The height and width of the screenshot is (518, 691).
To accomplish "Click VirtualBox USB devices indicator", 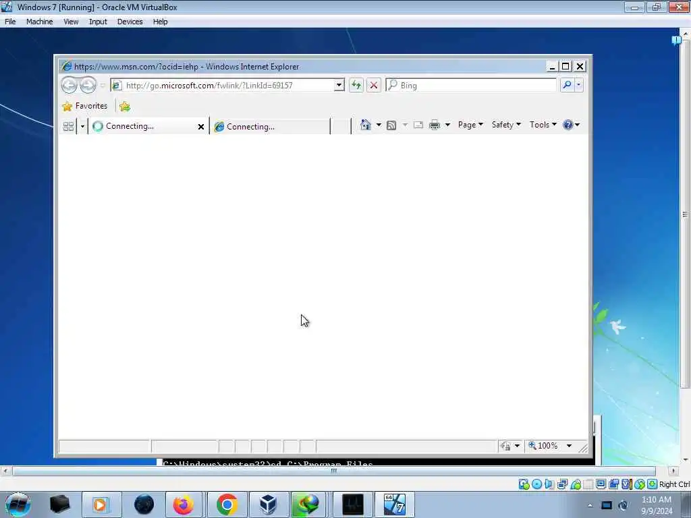I will [x=576, y=484].
